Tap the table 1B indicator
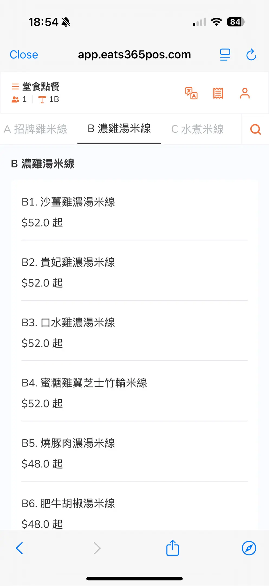The width and height of the screenshot is (269, 586). click(x=49, y=99)
